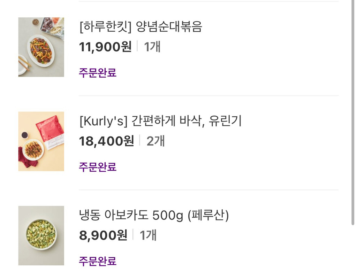Click the sundae plate in the first thumbnail

(x=41, y=50)
